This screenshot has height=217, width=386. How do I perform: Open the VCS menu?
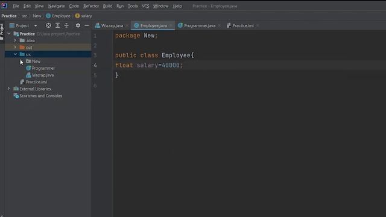tap(145, 6)
